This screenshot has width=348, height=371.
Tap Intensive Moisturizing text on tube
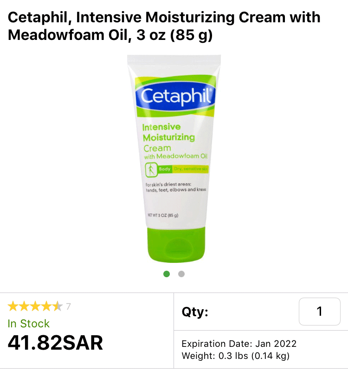pos(168,132)
